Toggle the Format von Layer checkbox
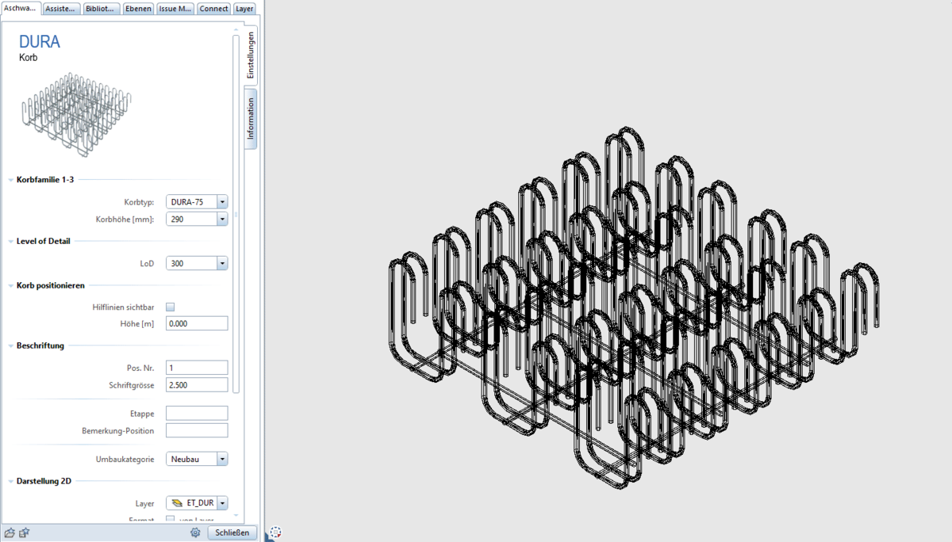The height and width of the screenshot is (542, 952). point(170,520)
